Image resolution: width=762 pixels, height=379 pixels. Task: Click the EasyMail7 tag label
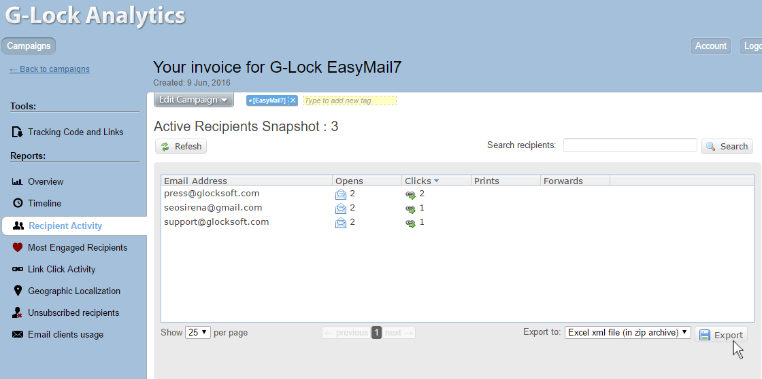(x=268, y=101)
